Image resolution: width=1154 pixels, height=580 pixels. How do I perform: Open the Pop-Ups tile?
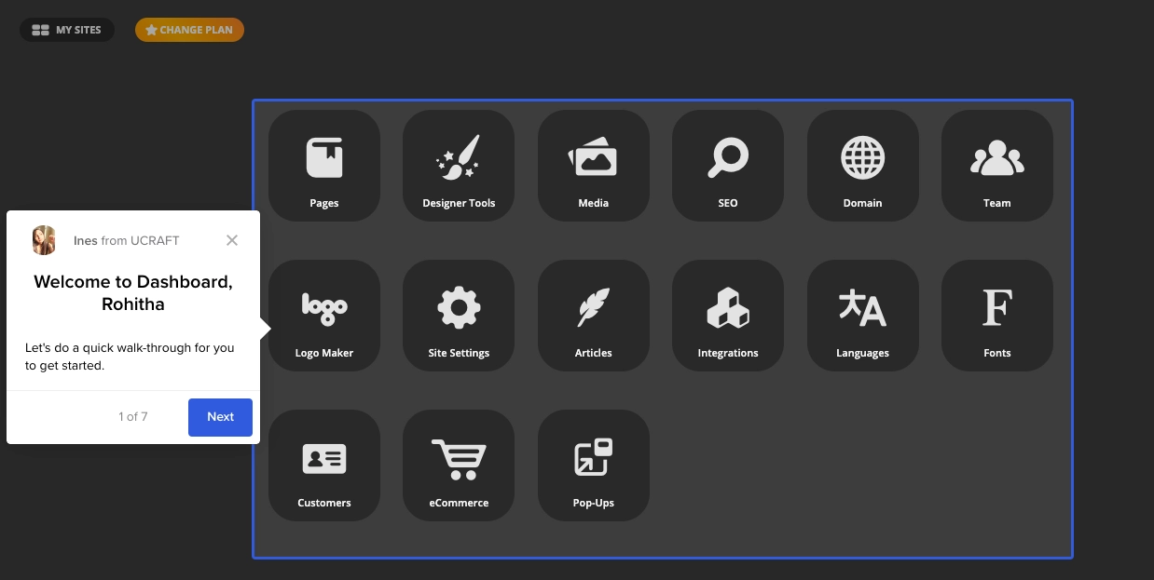pos(594,465)
